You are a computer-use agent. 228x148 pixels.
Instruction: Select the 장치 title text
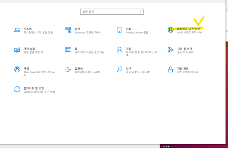pyautogui.click(x=78, y=29)
